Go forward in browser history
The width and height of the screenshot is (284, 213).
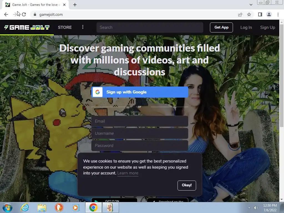[x=15, y=14]
